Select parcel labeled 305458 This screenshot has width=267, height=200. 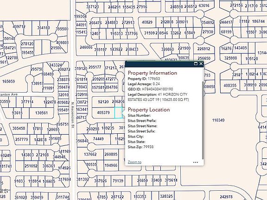point(19,128)
